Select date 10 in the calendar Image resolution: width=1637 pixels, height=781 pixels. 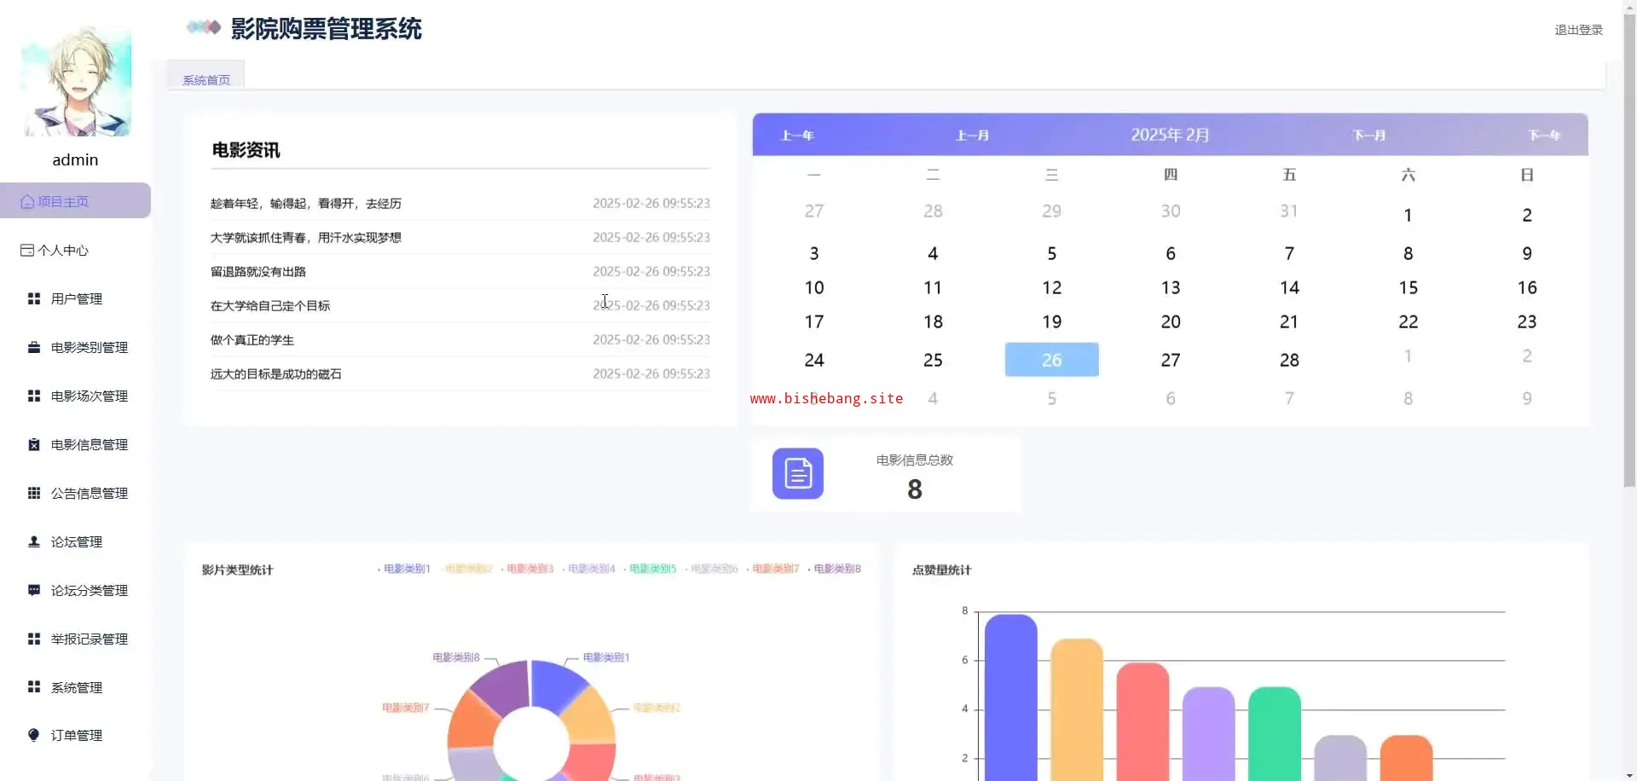click(814, 288)
